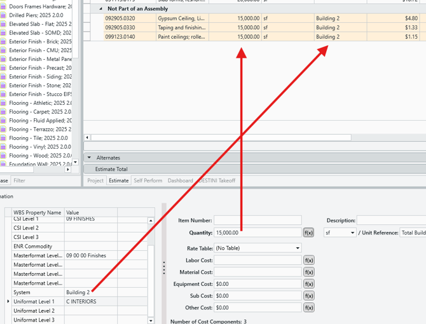Click the Dashboard tab link

[180, 180]
